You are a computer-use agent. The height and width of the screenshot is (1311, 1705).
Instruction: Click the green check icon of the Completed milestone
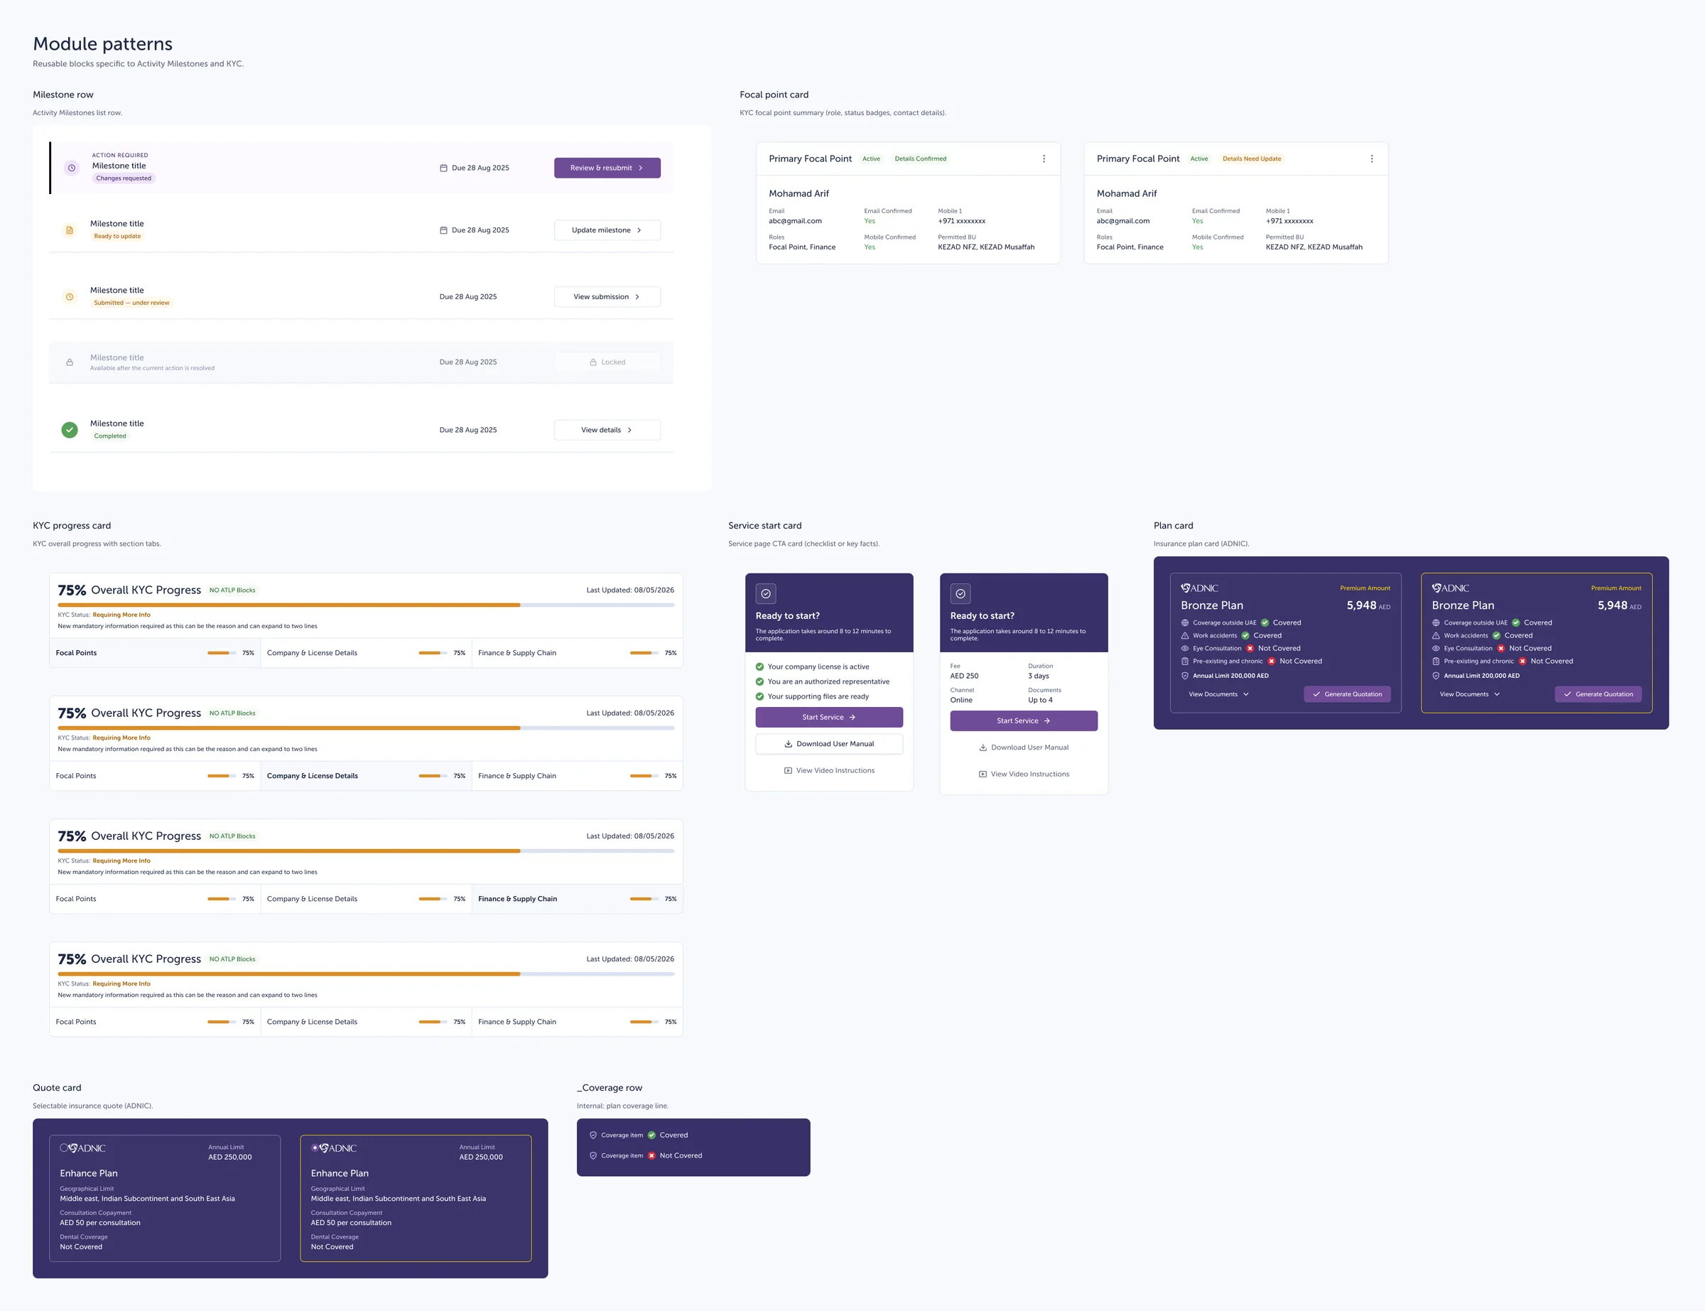pyautogui.click(x=70, y=430)
